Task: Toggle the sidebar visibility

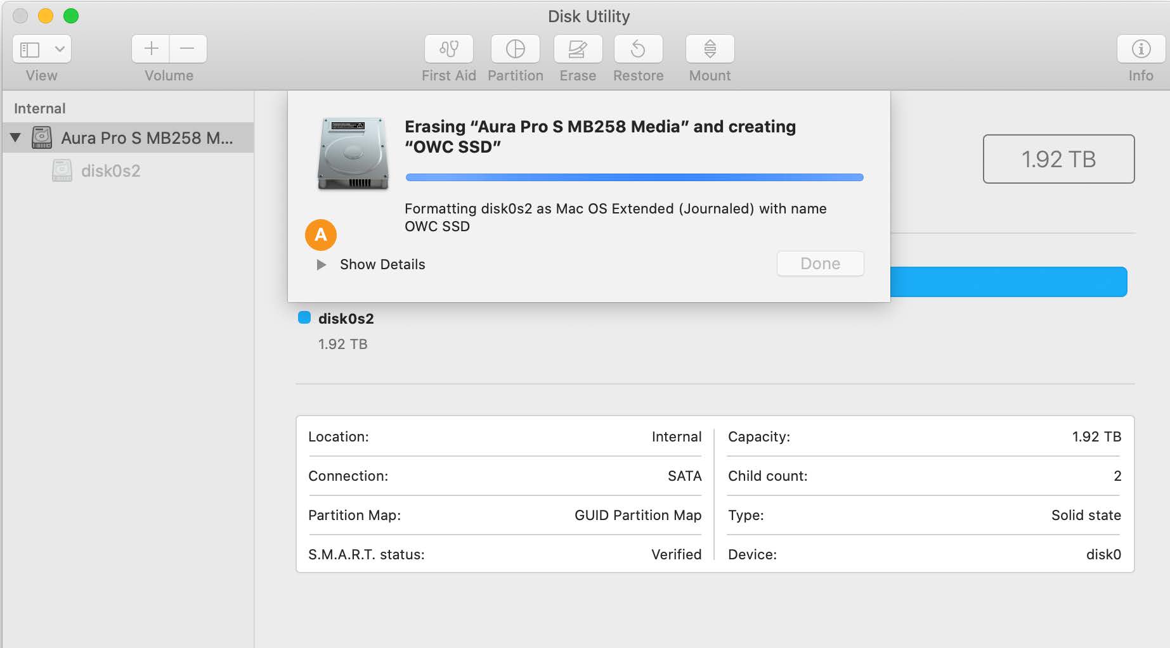Action: coord(30,48)
